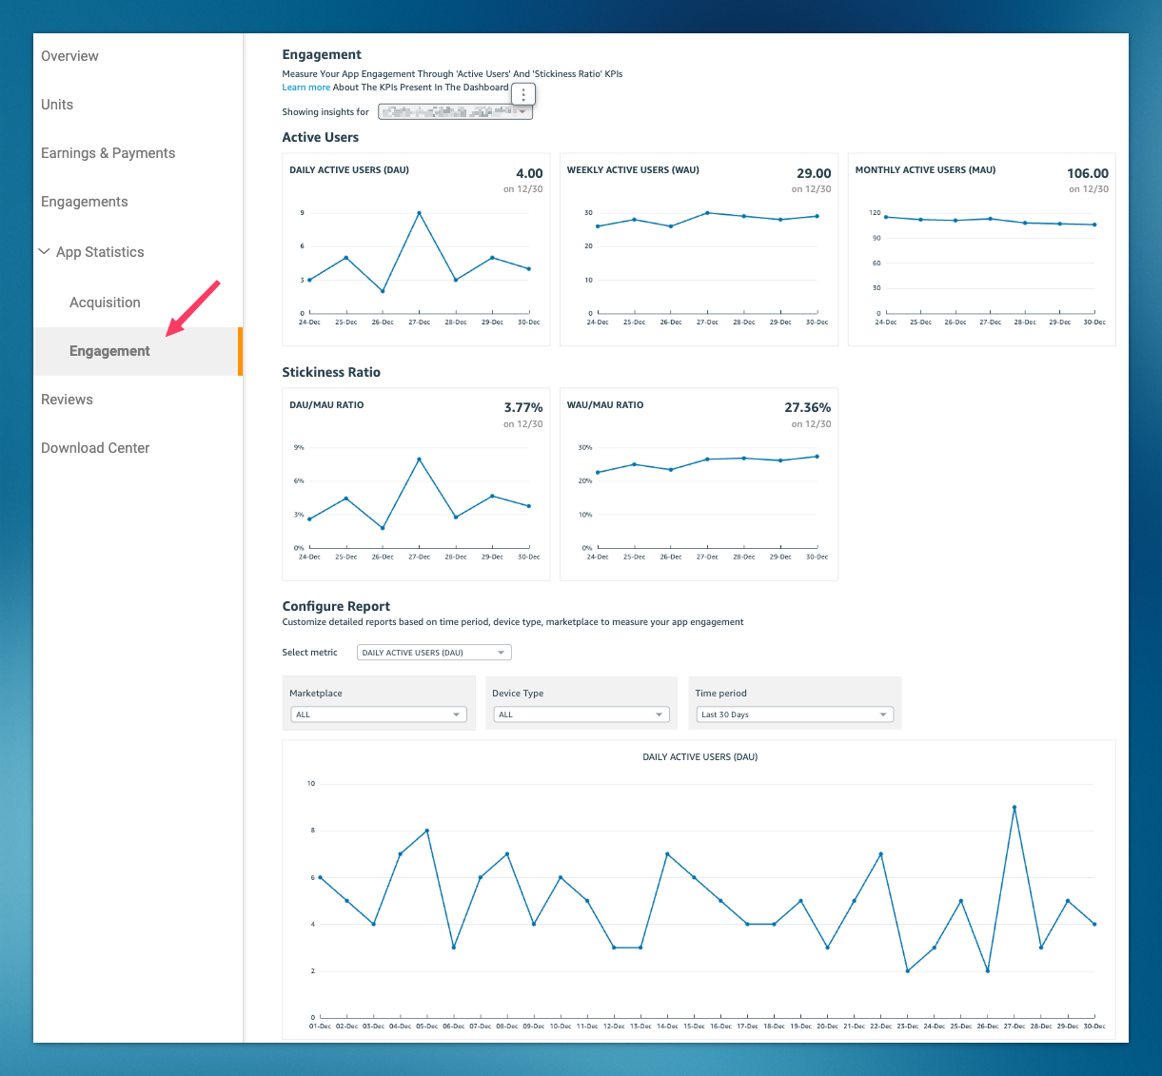Screen dimensions: 1162x1076
Task: Go to Download Center
Action: click(x=95, y=448)
